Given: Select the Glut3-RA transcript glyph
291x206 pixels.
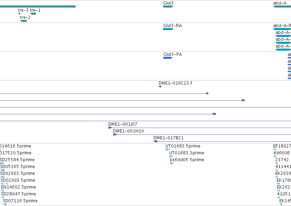Looking at the screenshot, I should tap(168, 29).
